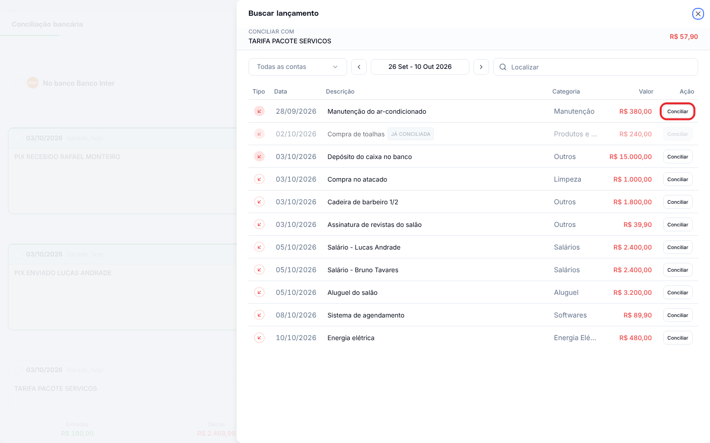710x443 pixels.
Task: Click expense arrow icon for Compra no atacado
Action: click(x=259, y=179)
